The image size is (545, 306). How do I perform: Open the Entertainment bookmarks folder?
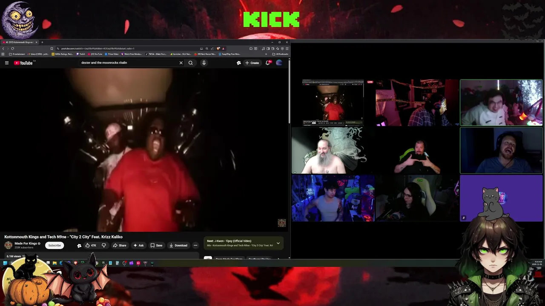[x=17, y=54]
